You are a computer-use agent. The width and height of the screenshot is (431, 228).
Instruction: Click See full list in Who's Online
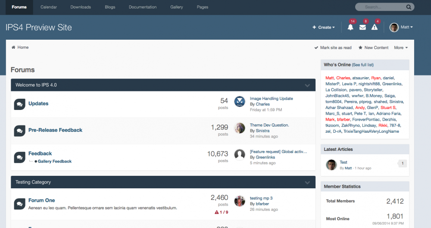pyautogui.click(x=362, y=65)
